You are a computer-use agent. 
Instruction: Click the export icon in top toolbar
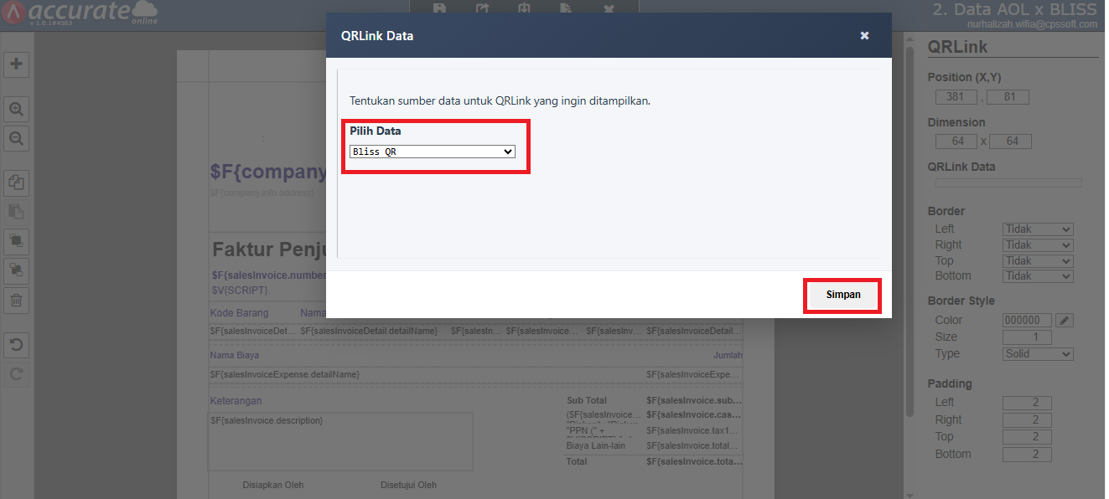click(x=482, y=8)
